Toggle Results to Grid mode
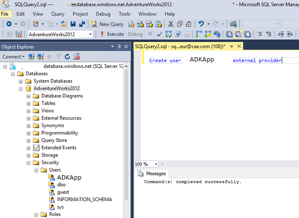 [238, 35]
